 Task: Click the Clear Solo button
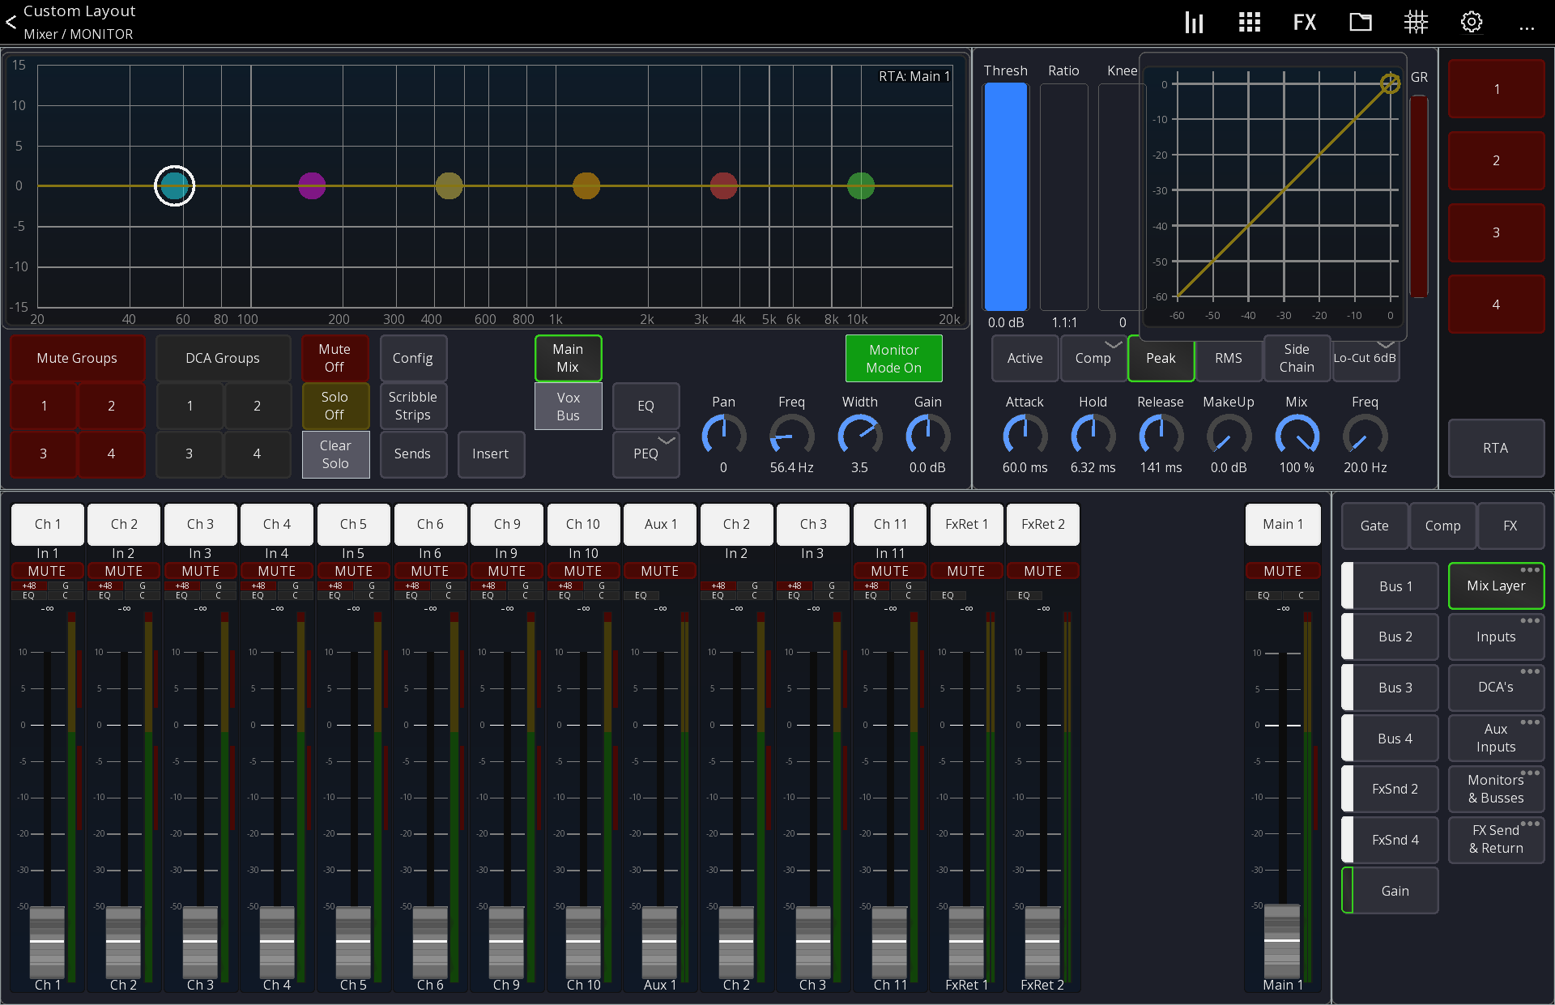click(335, 454)
